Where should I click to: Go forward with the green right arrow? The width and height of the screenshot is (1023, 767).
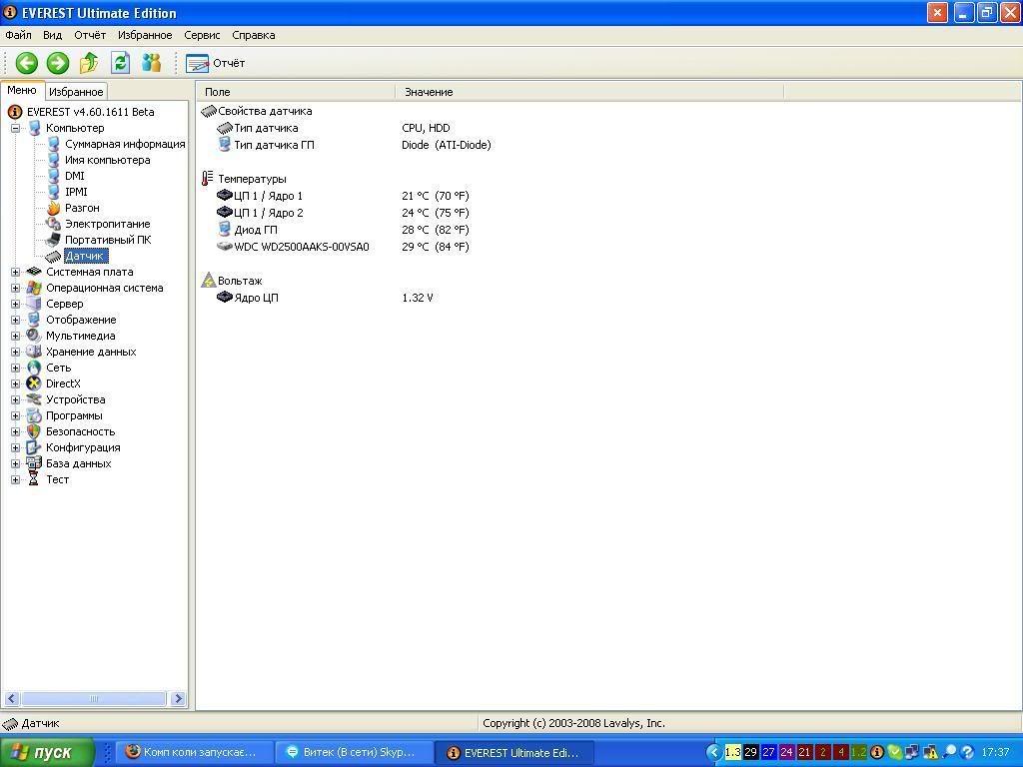click(x=57, y=63)
